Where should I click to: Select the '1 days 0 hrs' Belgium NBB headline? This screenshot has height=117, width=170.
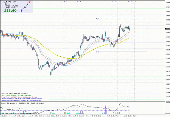pyautogui.click(x=21, y=99)
